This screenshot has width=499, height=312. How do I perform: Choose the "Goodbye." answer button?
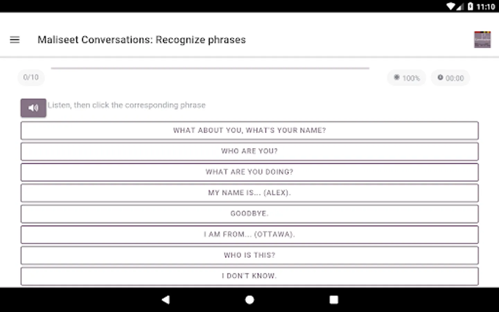tap(249, 214)
